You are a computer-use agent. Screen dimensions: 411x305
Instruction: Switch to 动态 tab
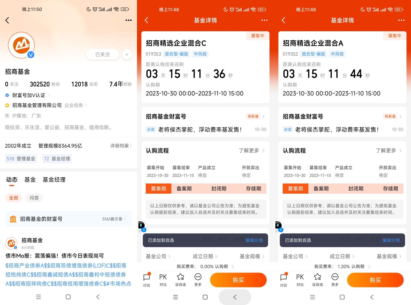point(12,180)
